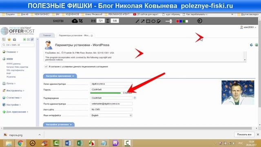Image resolution: width=261 pixels, height=147 pixels.
Task: Click the Имя сайта field with My CMS
Action: (111, 109)
